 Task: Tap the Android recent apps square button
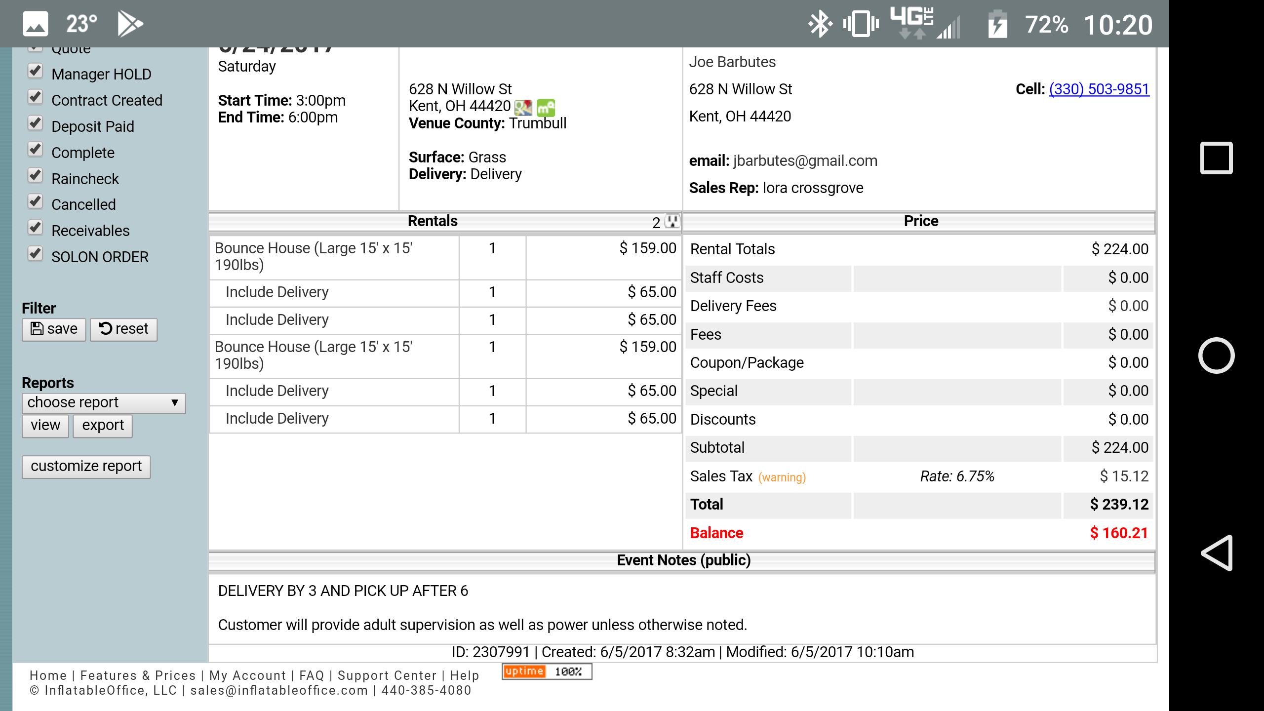point(1216,158)
